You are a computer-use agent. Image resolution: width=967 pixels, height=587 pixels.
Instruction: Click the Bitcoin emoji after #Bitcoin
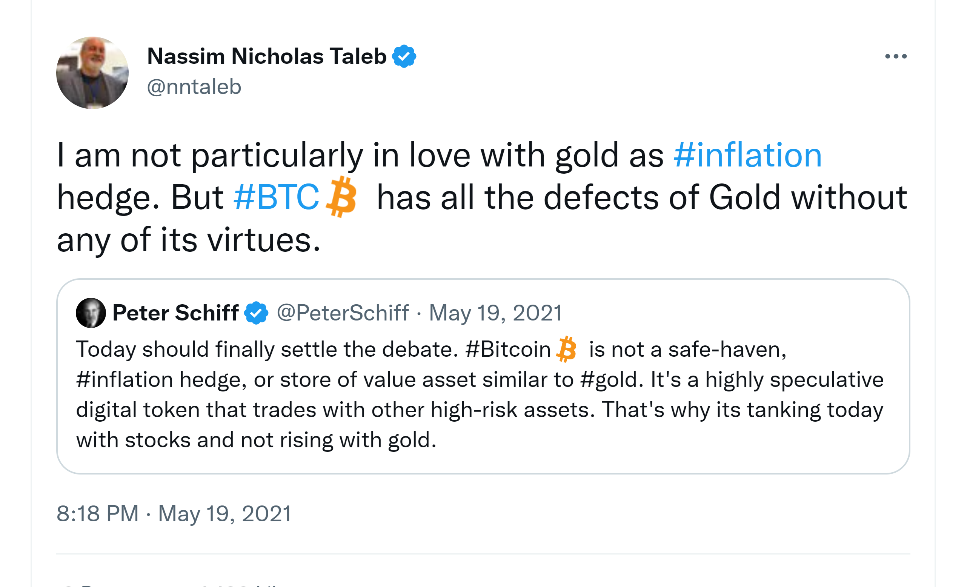click(566, 349)
